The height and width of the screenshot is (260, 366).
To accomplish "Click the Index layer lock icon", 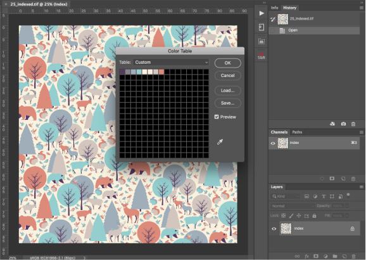I will tap(353, 228).
